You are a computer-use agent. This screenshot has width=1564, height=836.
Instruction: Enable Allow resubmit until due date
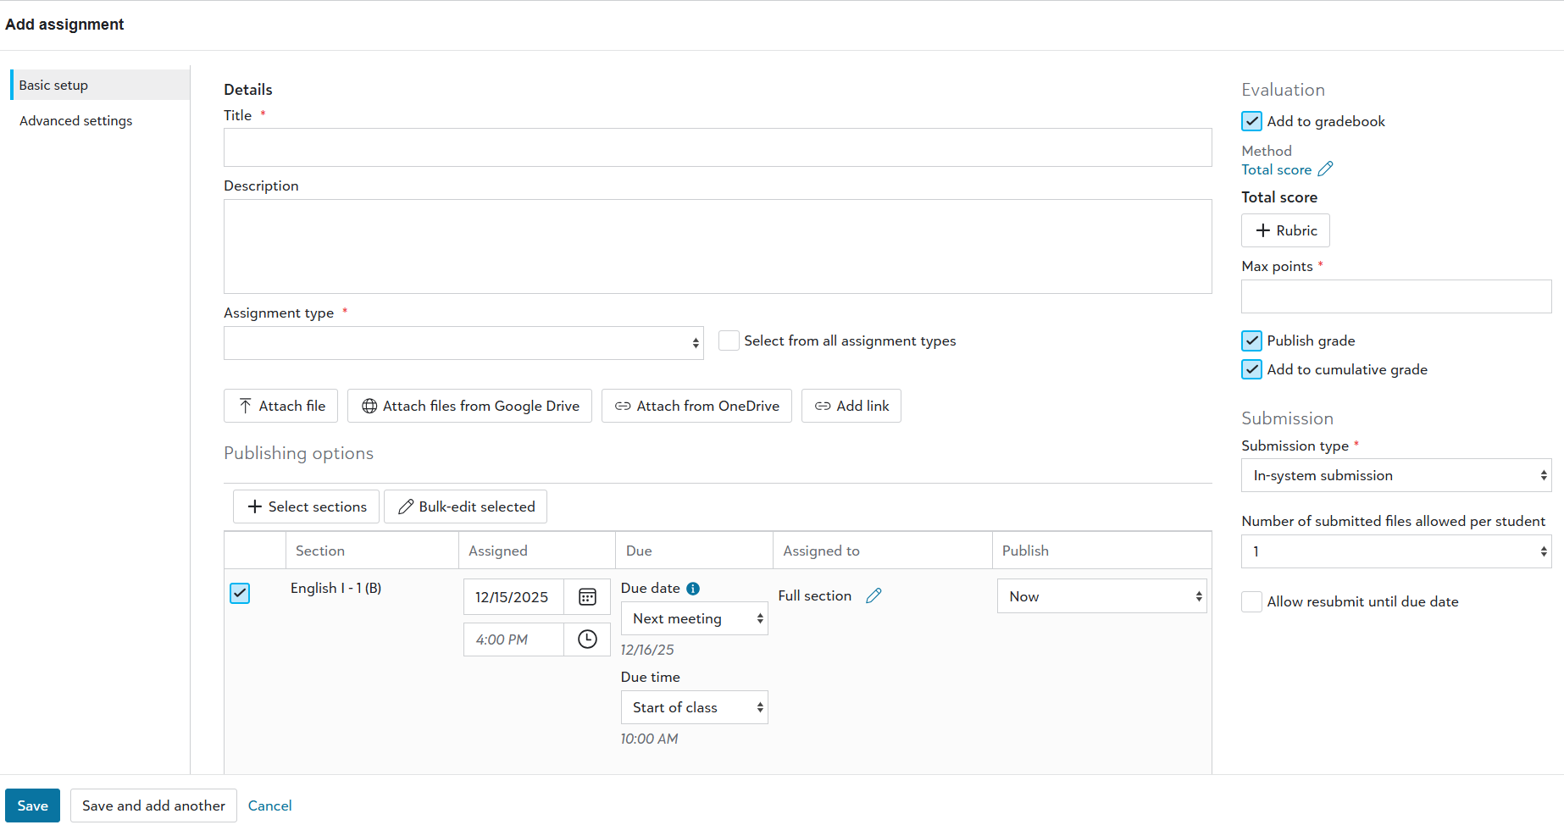pos(1251,601)
